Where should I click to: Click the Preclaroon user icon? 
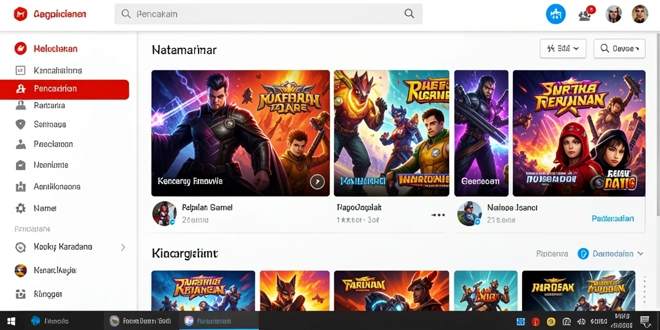(x=20, y=144)
